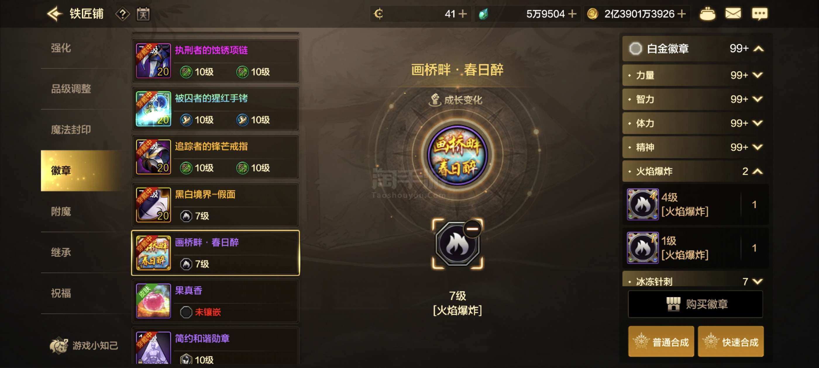Expand the 力量 emblem category
This screenshot has height=368, width=819.
[695, 75]
